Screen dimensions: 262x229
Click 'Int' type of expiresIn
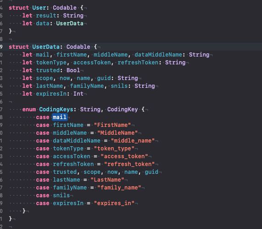click(78, 93)
